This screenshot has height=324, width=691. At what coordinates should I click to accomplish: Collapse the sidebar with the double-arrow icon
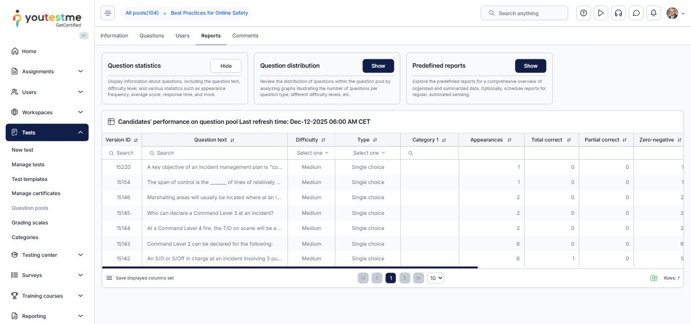click(84, 35)
